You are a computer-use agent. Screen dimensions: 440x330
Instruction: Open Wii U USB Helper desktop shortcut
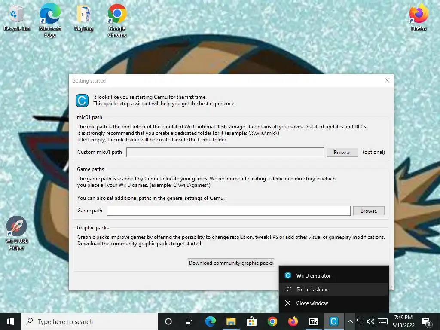point(17,233)
